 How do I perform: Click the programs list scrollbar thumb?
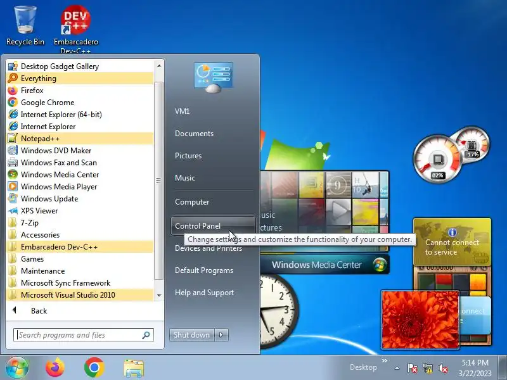[x=159, y=180]
